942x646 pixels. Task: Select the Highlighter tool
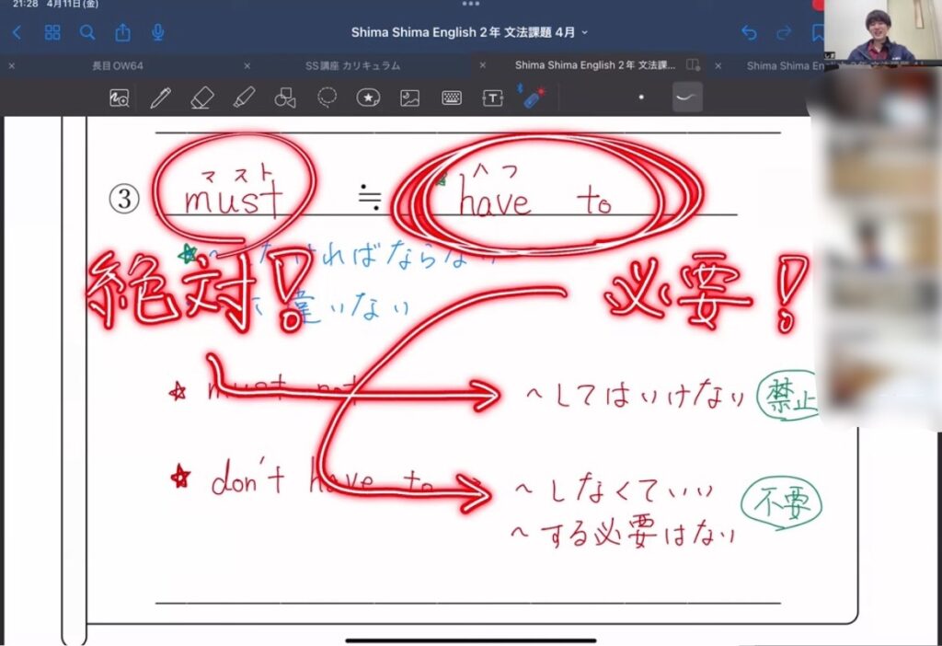[x=243, y=98]
